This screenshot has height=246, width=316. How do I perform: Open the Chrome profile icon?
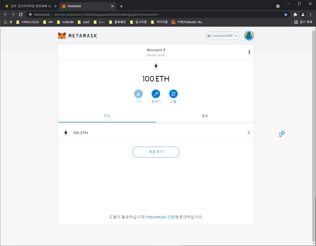point(303,14)
